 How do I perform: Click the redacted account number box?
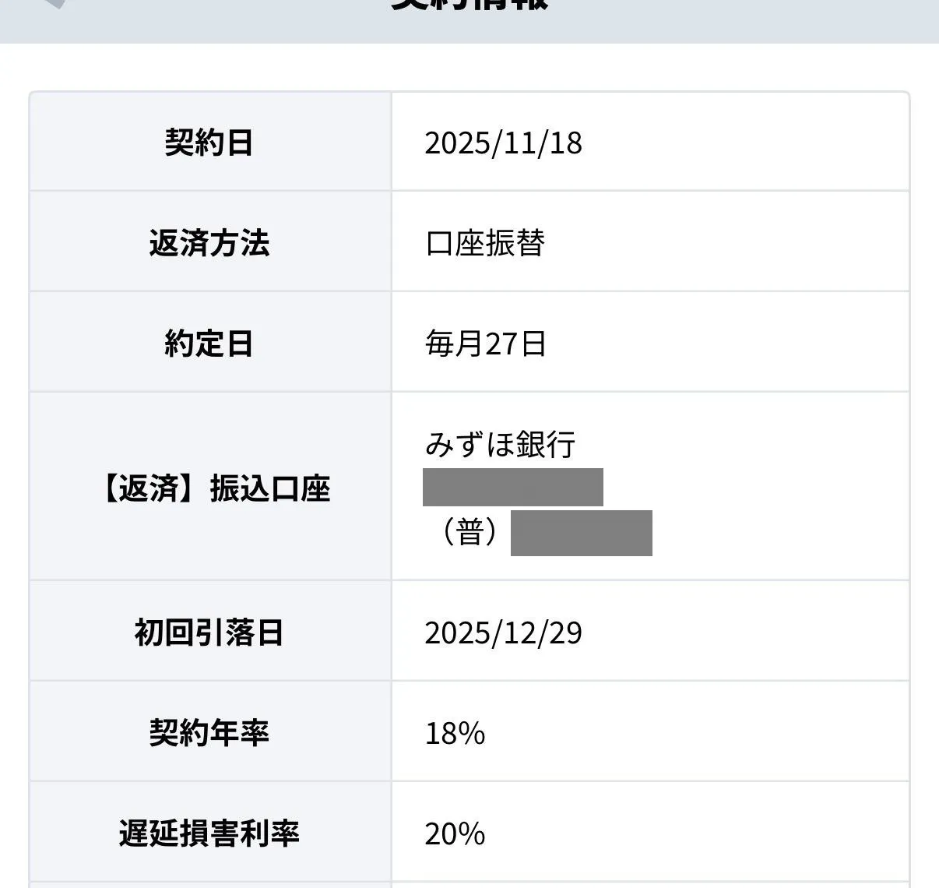pyautogui.click(x=581, y=533)
